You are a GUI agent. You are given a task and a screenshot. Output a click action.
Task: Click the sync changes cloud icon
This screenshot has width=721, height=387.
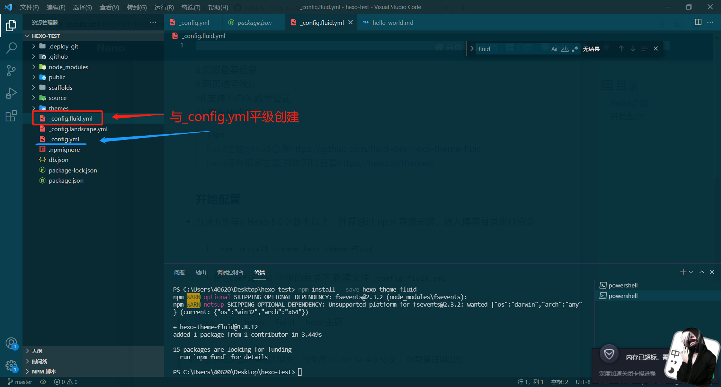(43, 382)
